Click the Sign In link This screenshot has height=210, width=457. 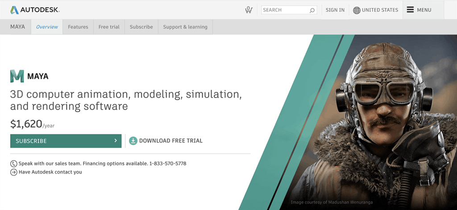tap(335, 10)
